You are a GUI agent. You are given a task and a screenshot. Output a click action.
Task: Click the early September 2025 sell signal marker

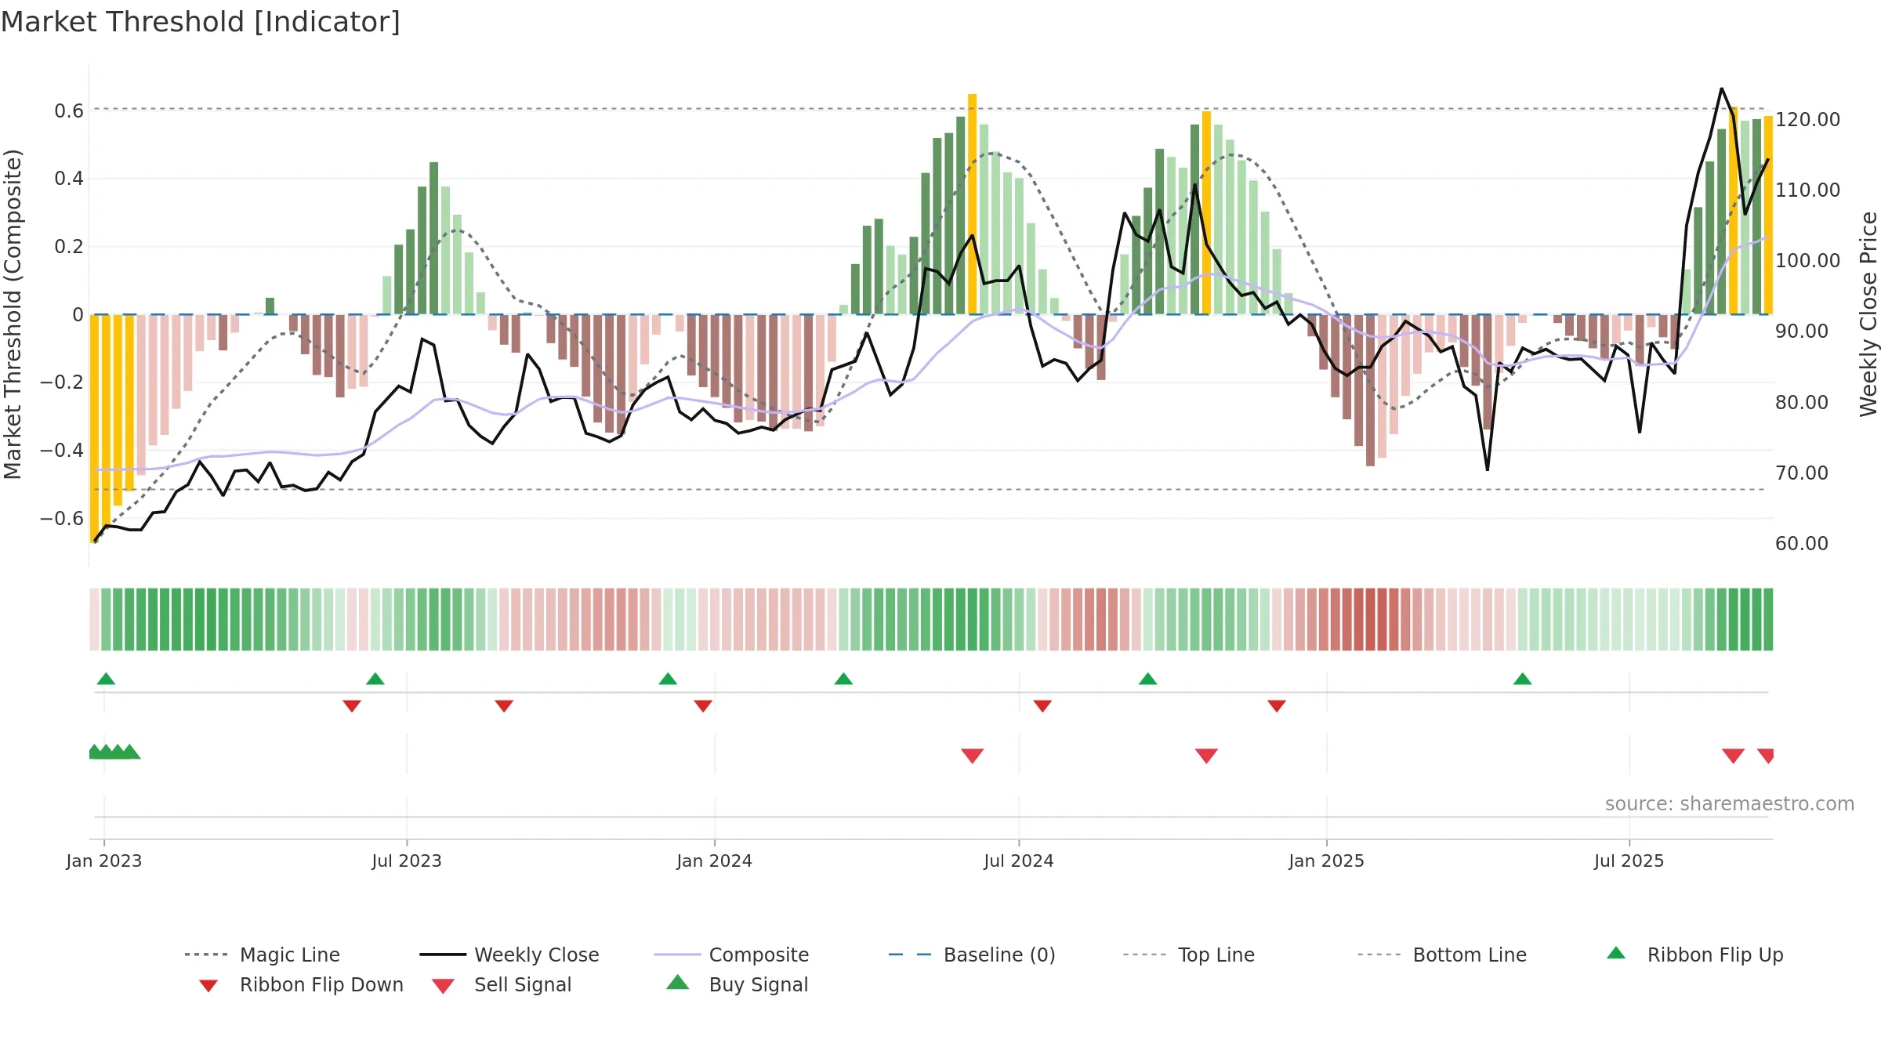[x=1733, y=755]
